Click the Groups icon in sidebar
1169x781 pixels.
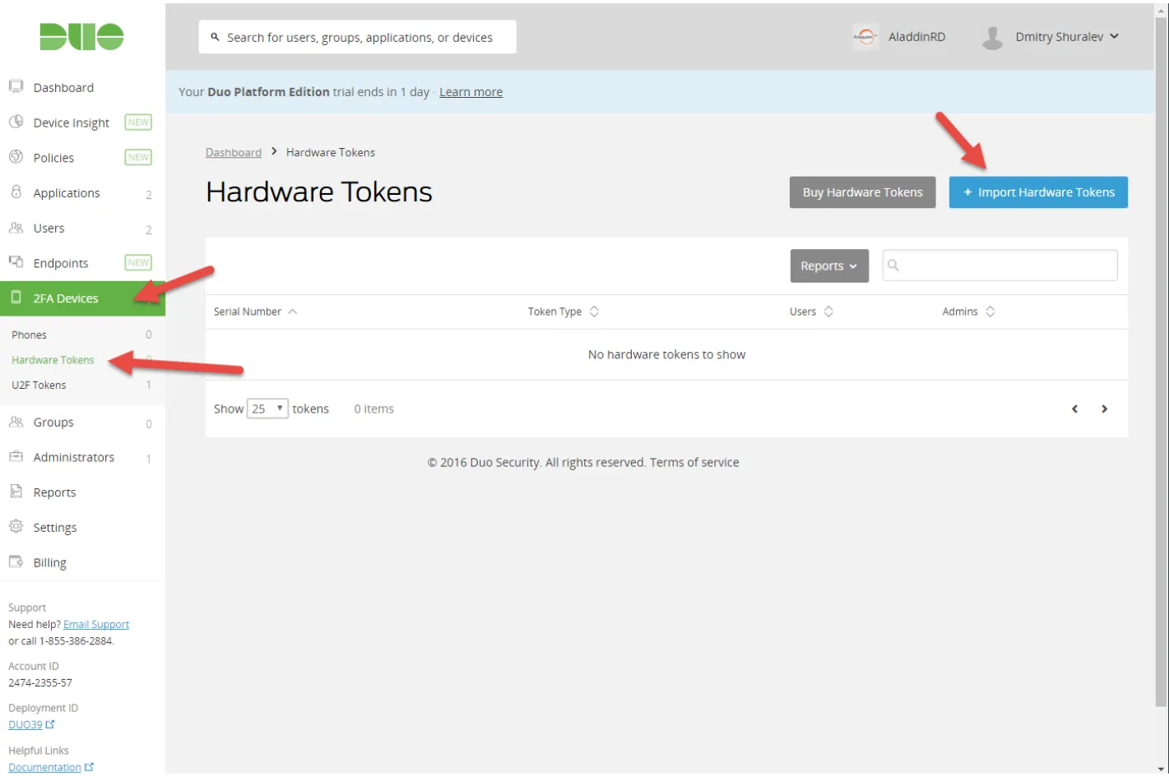tap(16, 422)
